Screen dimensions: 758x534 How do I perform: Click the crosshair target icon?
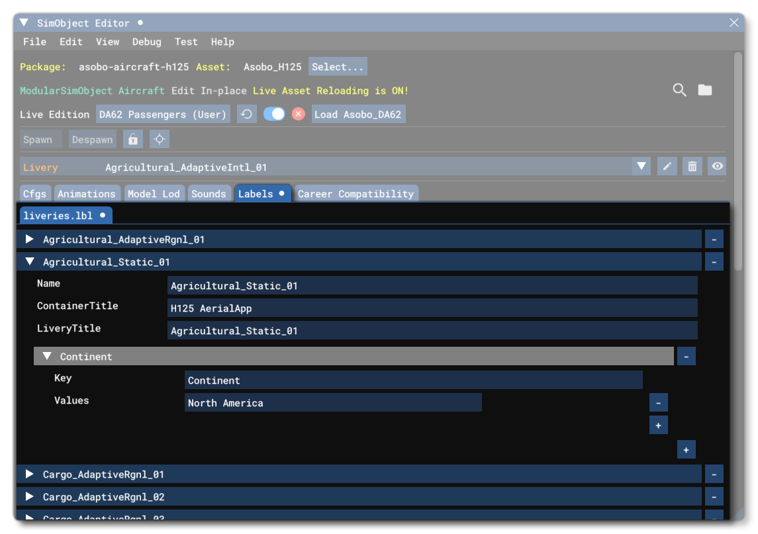click(x=159, y=140)
